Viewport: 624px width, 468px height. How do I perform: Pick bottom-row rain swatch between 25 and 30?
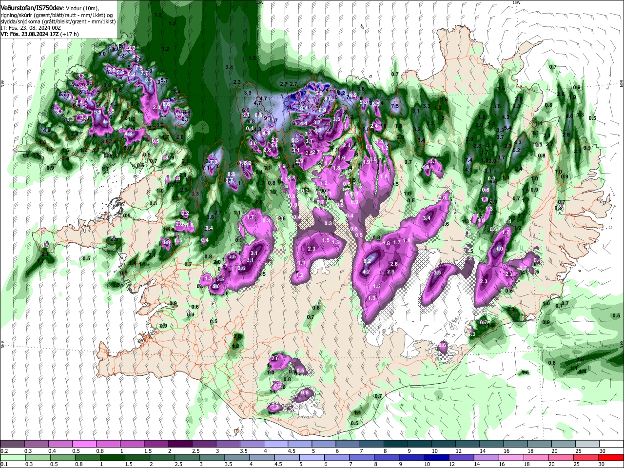click(587, 457)
